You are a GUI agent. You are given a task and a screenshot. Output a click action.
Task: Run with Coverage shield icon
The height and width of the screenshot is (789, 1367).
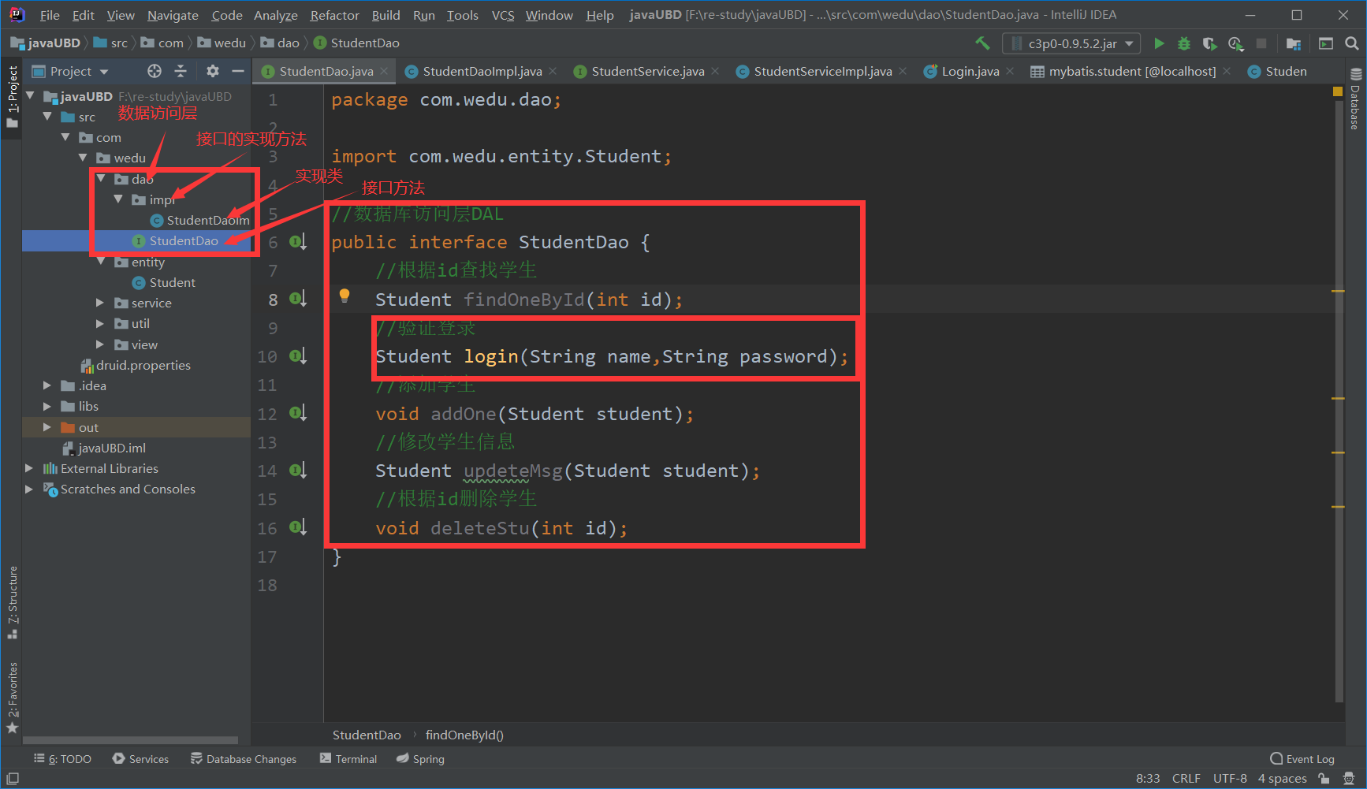click(1209, 43)
